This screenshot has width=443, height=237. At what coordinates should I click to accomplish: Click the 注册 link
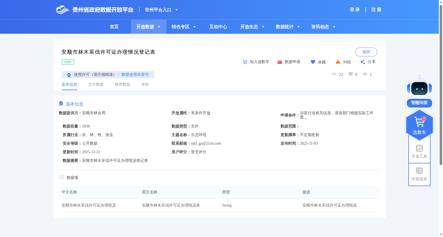coord(376,10)
